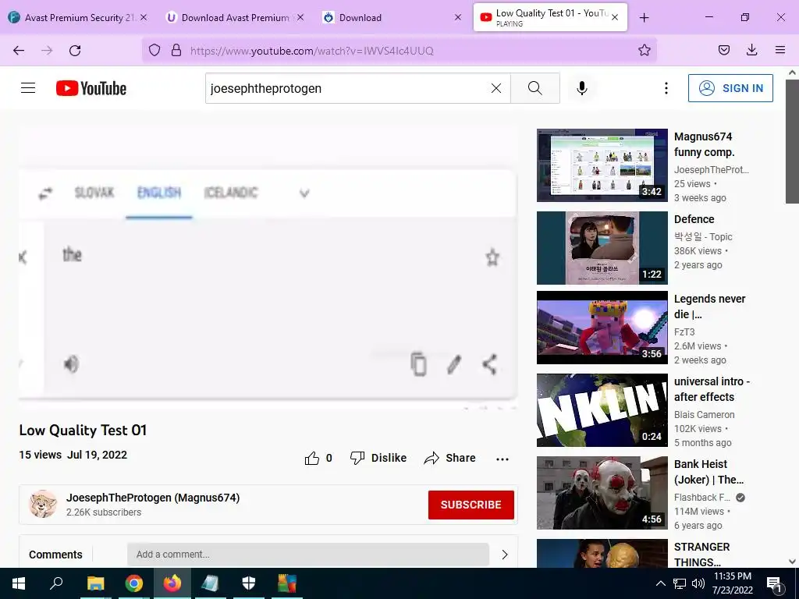Reload the page

tap(75, 51)
